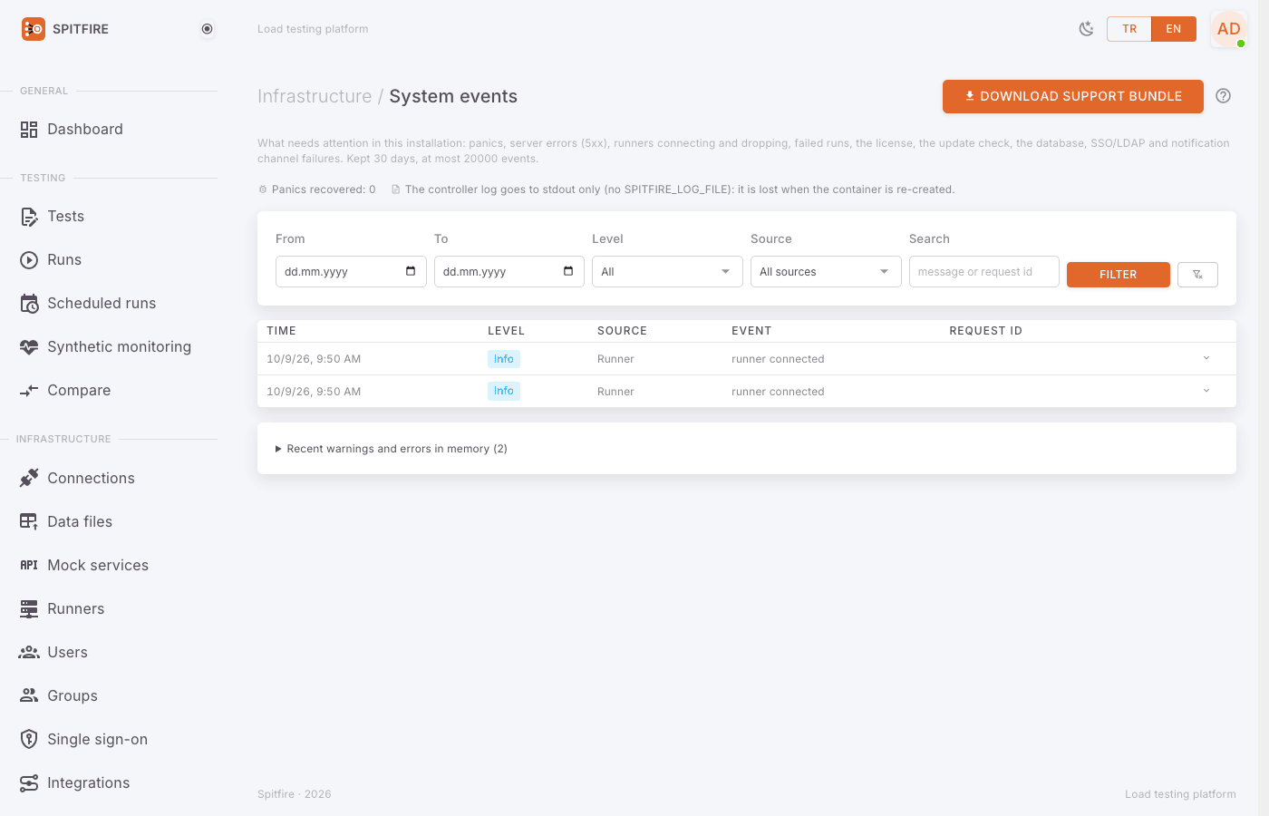Click the Data files table icon

click(x=29, y=521)
